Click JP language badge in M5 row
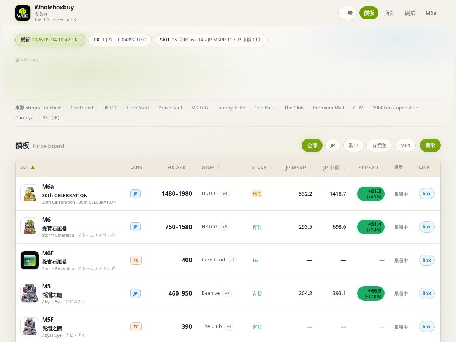456x342 pixels. [135, 293]
